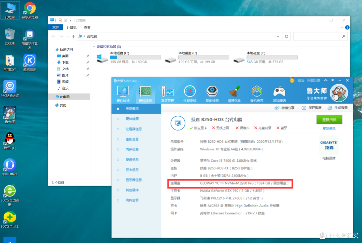Launch 360安全卫士 desktop shortcut

pyautogui.click(x=10, y=220)
